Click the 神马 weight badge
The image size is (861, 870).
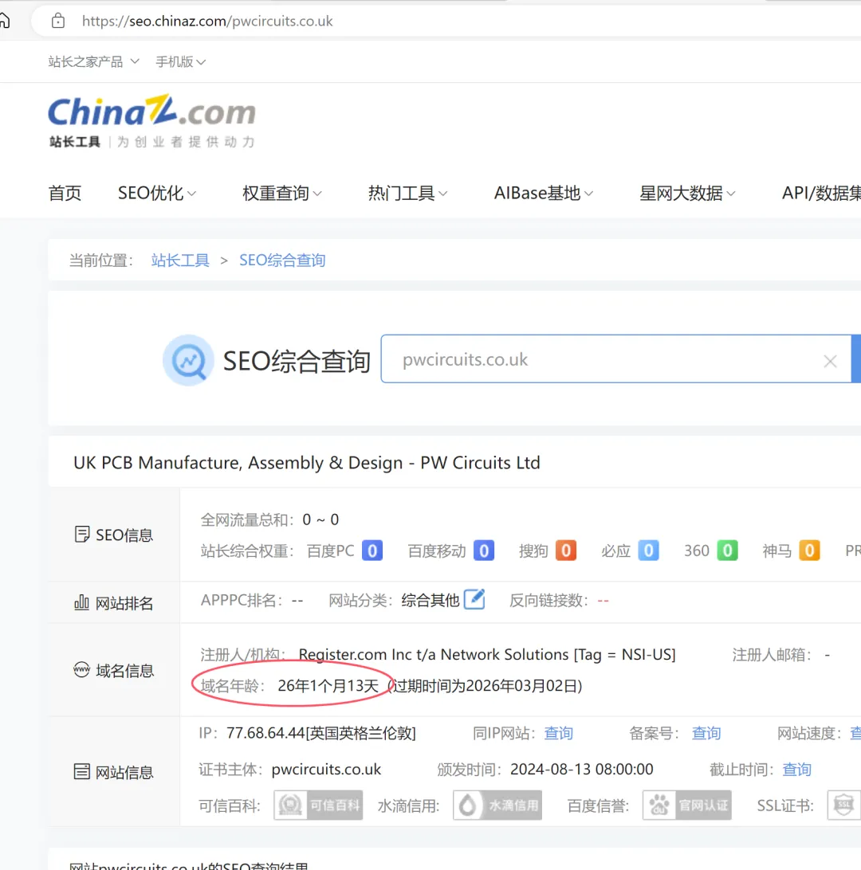(809, 551)
